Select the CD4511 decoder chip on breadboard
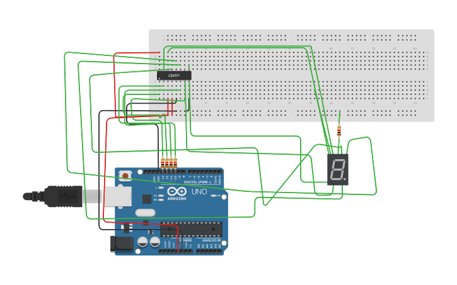Image resolution: width=457 pixels, height=285 pixels. tap(174, 75)
